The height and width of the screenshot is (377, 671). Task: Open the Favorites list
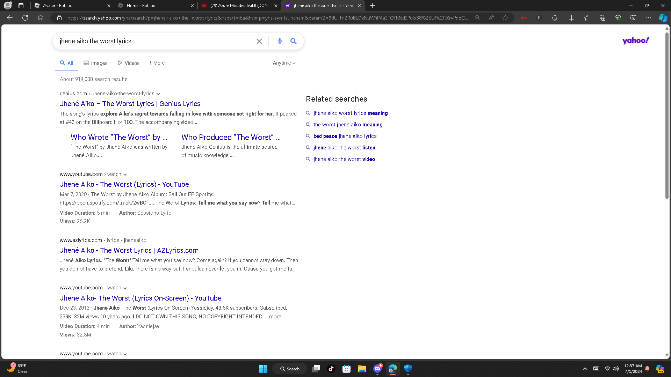click(587, 18)
